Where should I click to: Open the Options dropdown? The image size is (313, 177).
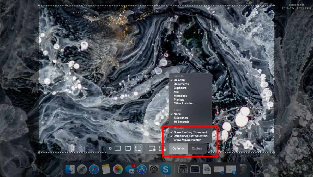(x=178, y=148)
